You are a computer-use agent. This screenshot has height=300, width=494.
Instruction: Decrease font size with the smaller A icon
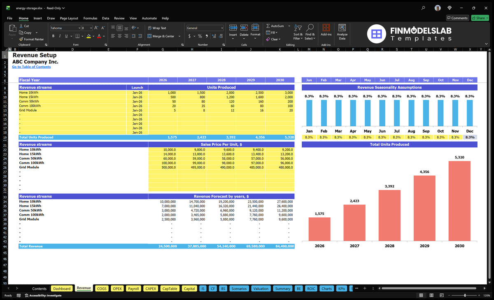pos(103,28)
